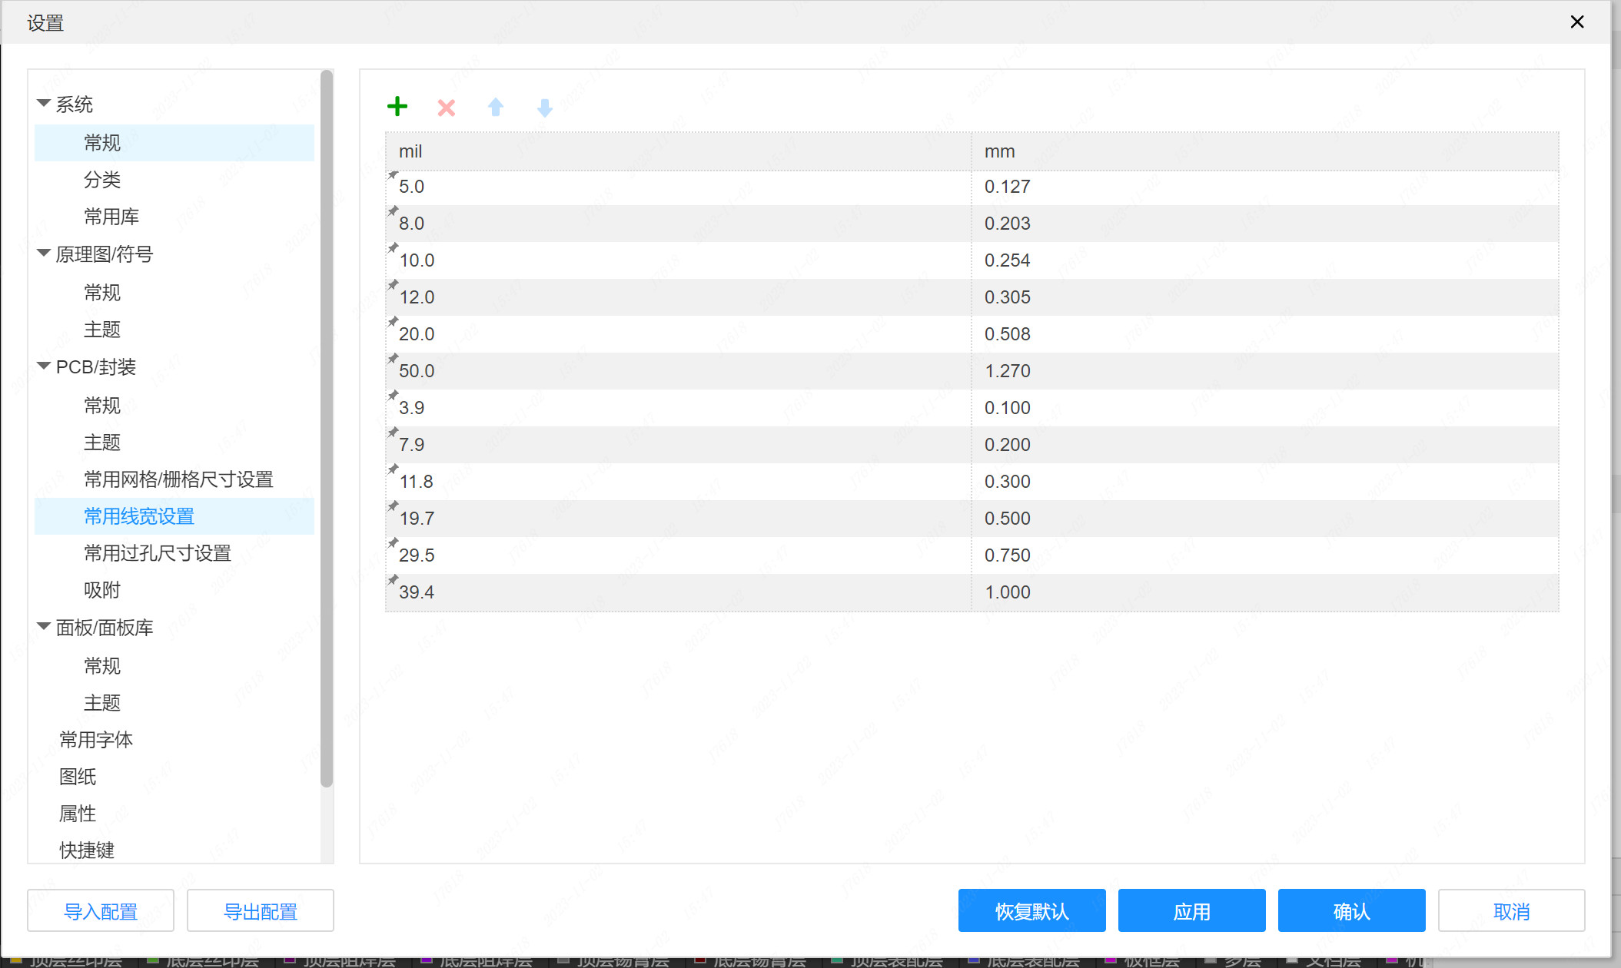
Task: Click the 导出配置 button
Action: pyautogui.click(x=261, y=911)
